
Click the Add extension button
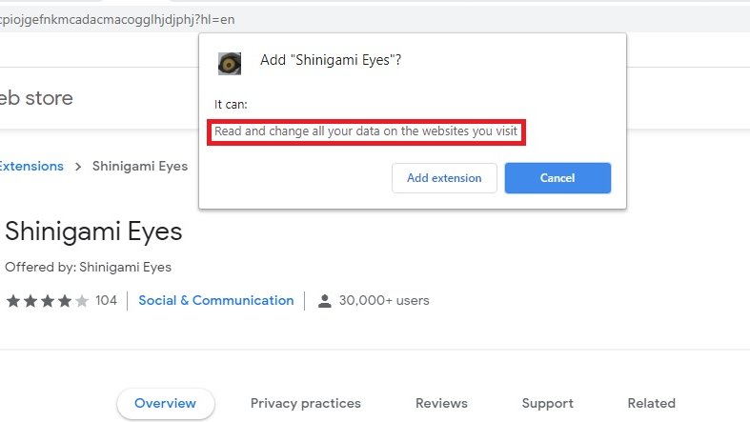[x=444, y=178]
